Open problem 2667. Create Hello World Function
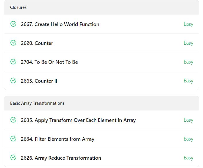 point(60,24)
